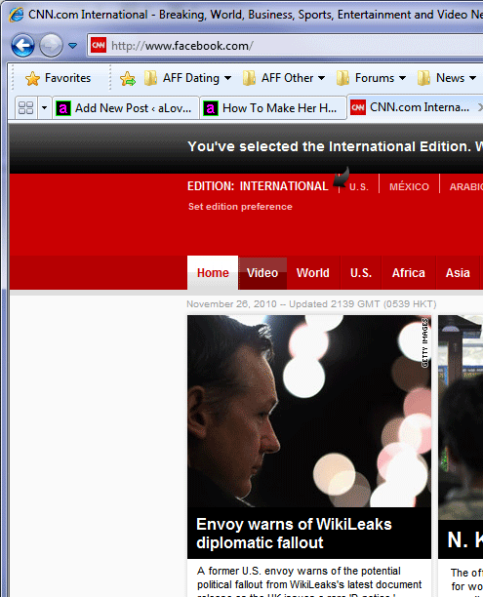Click the MÉXICO edition link
483x597 pixels.
(x=409, y=186)
